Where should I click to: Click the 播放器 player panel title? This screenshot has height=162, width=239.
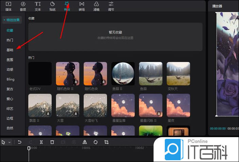click(x=217, y=6)
